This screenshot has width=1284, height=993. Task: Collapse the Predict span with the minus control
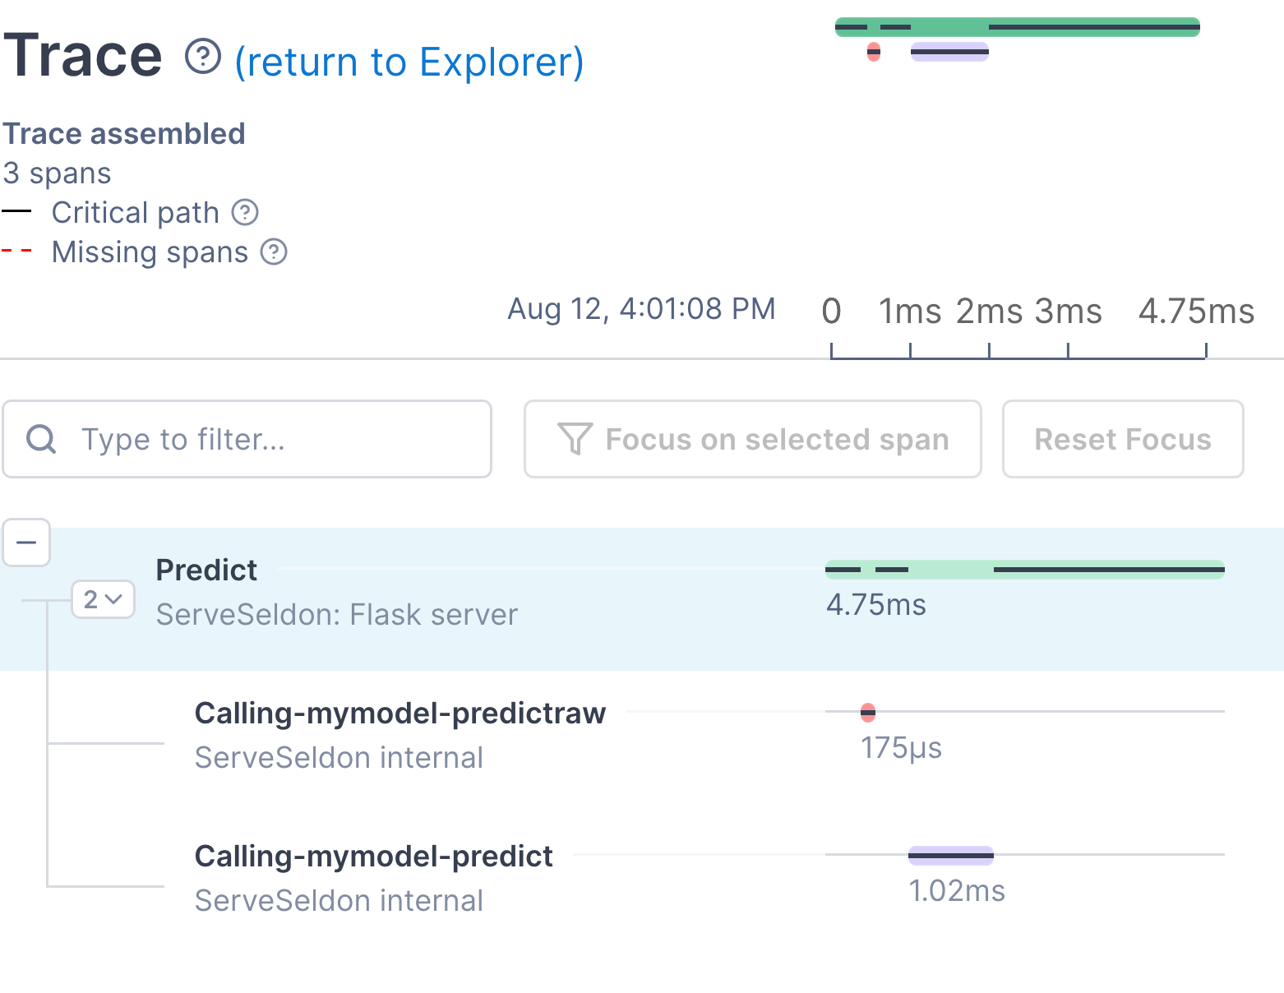[25, 543]
